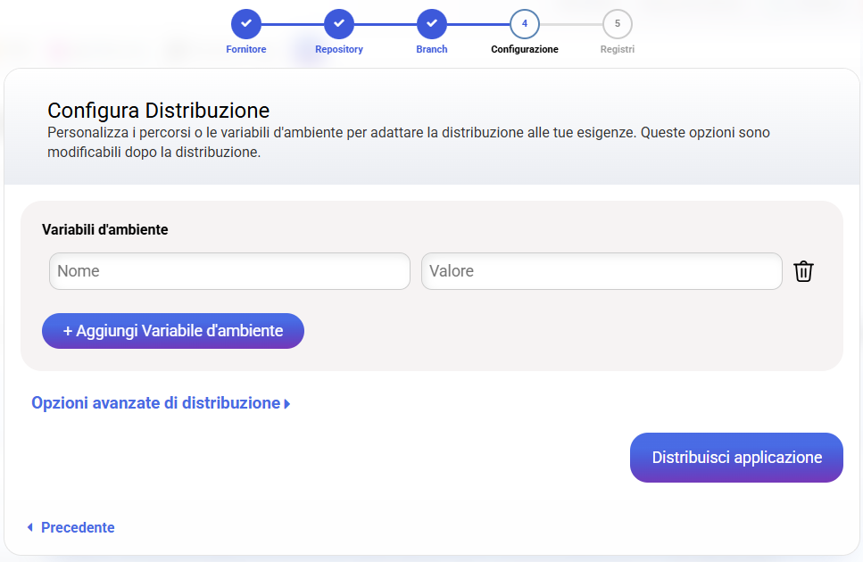This screenshot has width=863, height=562.
Task: Go back using the Precedente link
Action: click(78, 528)
